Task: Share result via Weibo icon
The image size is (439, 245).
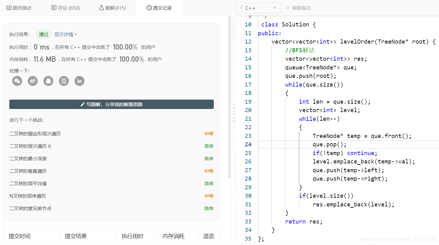Action: click(x=33, y=81)
